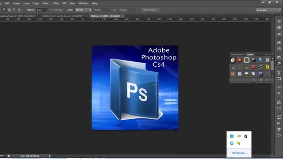Click the NVIDIA tray icon
The width and height of the screenshot is (283, 159).
[239, 136]
